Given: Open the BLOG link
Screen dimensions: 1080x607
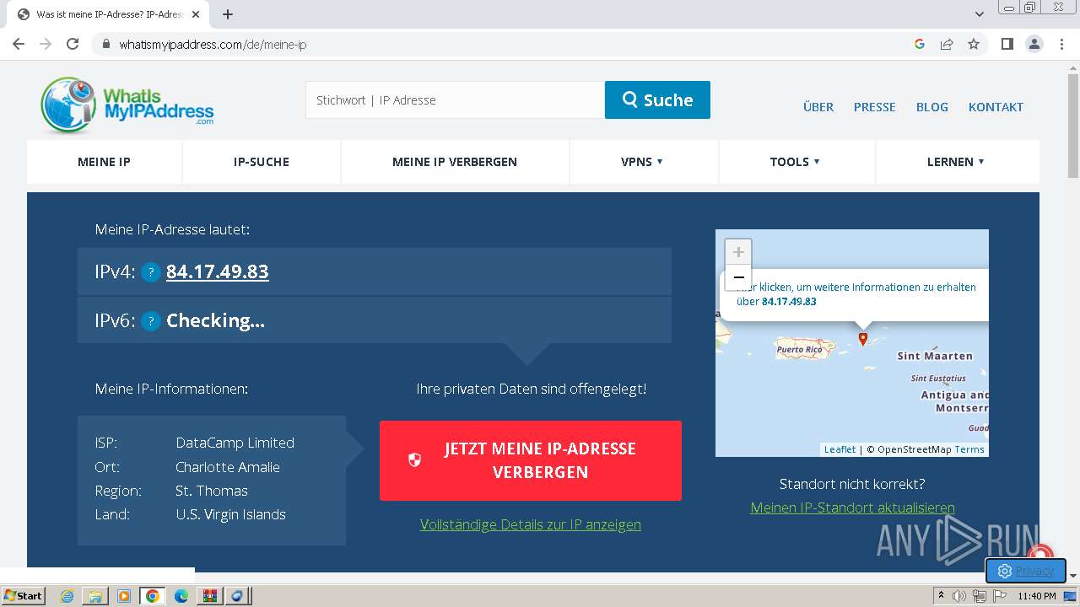Looking at the screenshot, I should click(932, 107).
